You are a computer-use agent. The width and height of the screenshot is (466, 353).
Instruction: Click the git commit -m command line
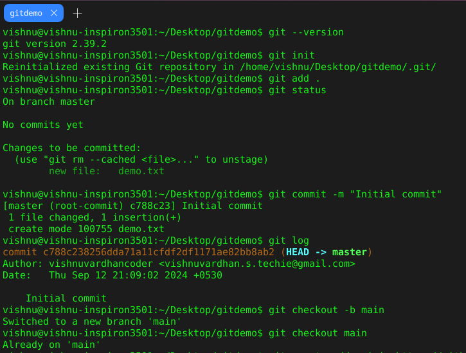[x=355, y=194]
